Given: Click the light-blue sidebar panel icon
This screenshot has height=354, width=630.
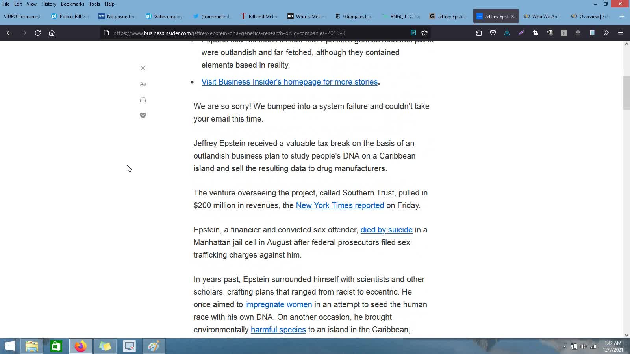Looking at the screenshot, I should tap(592, 33).
